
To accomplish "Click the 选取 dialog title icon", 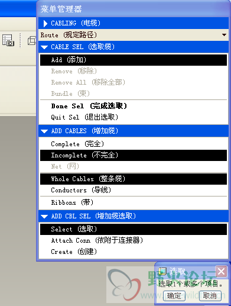I will (x=162, y=272).
